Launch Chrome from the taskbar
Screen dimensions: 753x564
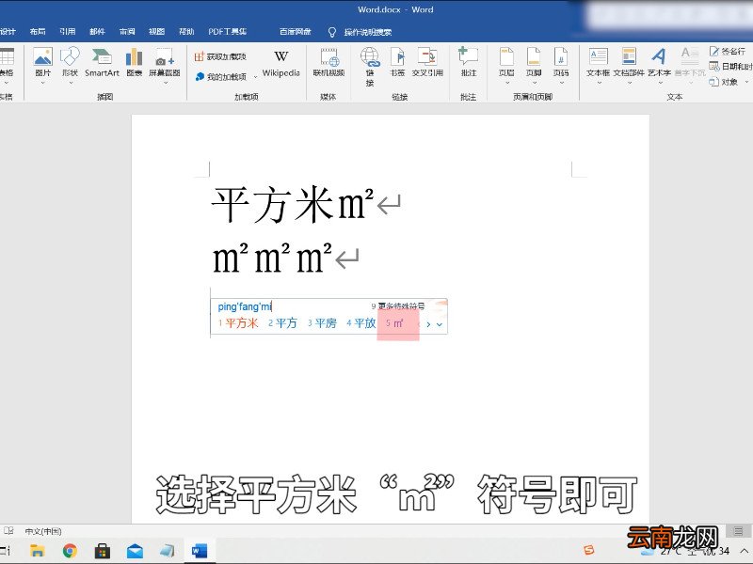(x=70, y=550)
